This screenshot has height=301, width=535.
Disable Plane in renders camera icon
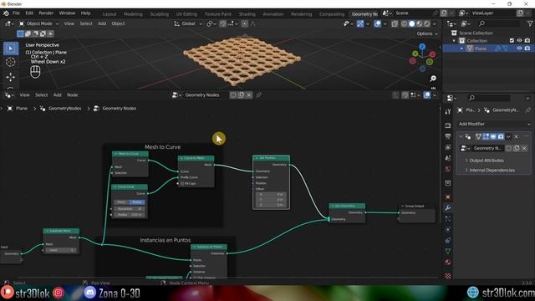(x=527, y=48)
